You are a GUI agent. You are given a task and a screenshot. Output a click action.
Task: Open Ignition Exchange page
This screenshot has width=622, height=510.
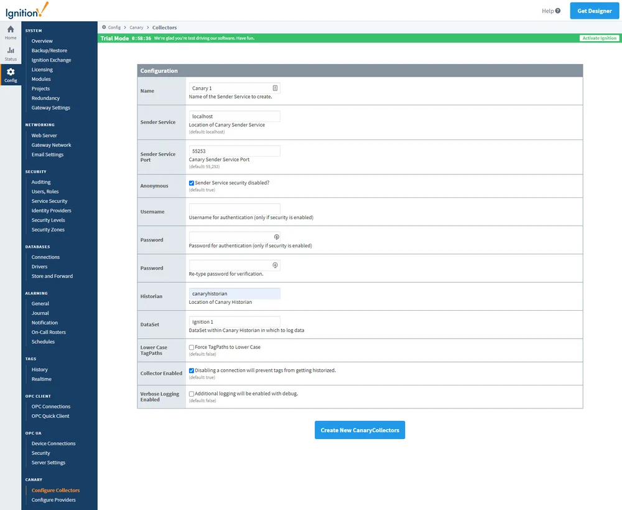[x=51, y=60]
